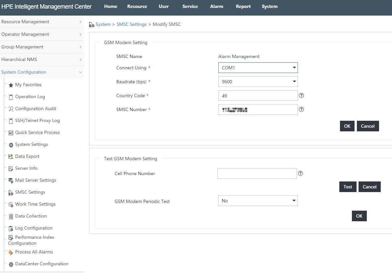The image size is (392, 273).
Task: Open the Report menu in top bar
Action: [x=243, y=7]
